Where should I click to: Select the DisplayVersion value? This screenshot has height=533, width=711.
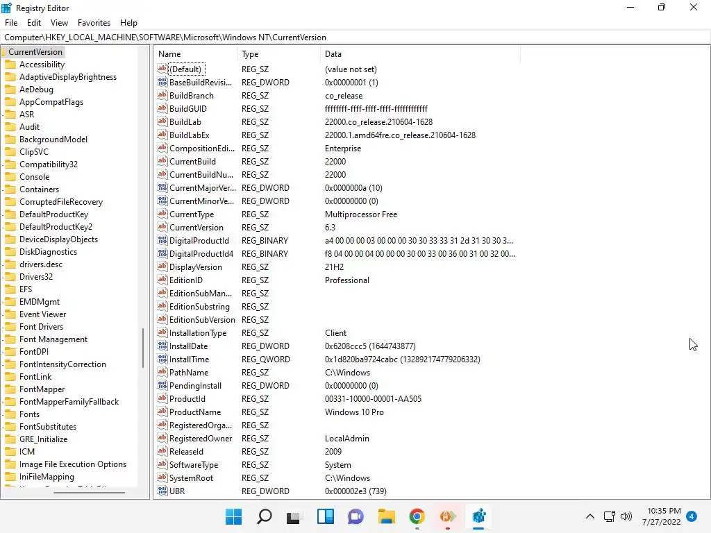tap(196, 267)
